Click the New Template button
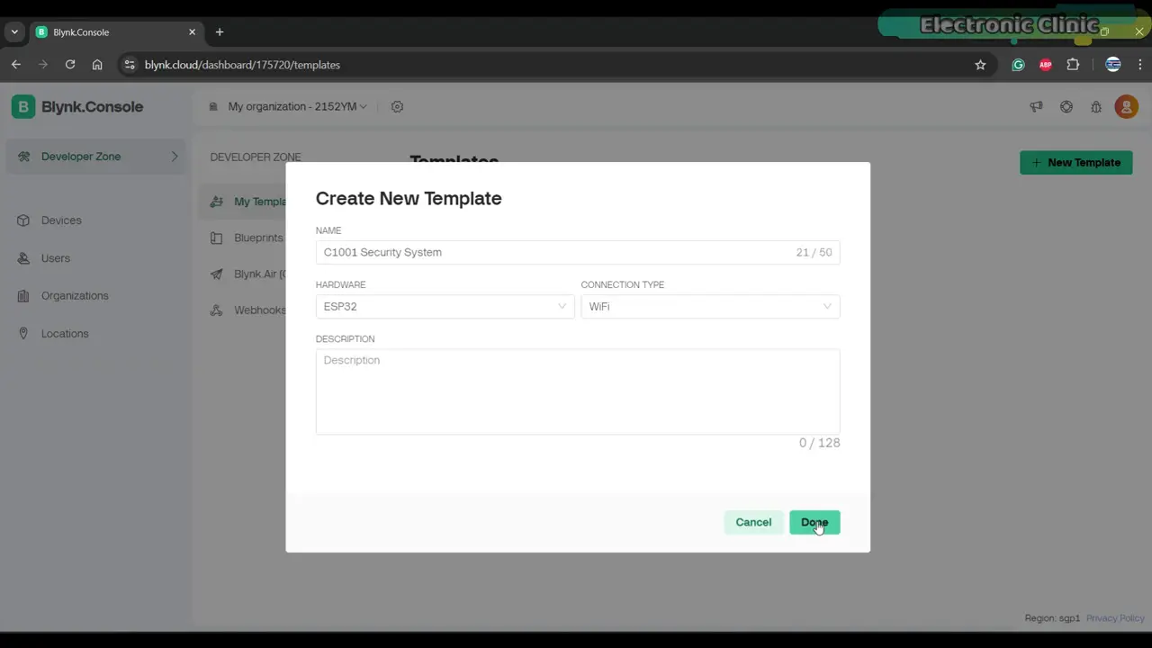This screenshot has height=648, width=1152. [x=1076, y=162]
